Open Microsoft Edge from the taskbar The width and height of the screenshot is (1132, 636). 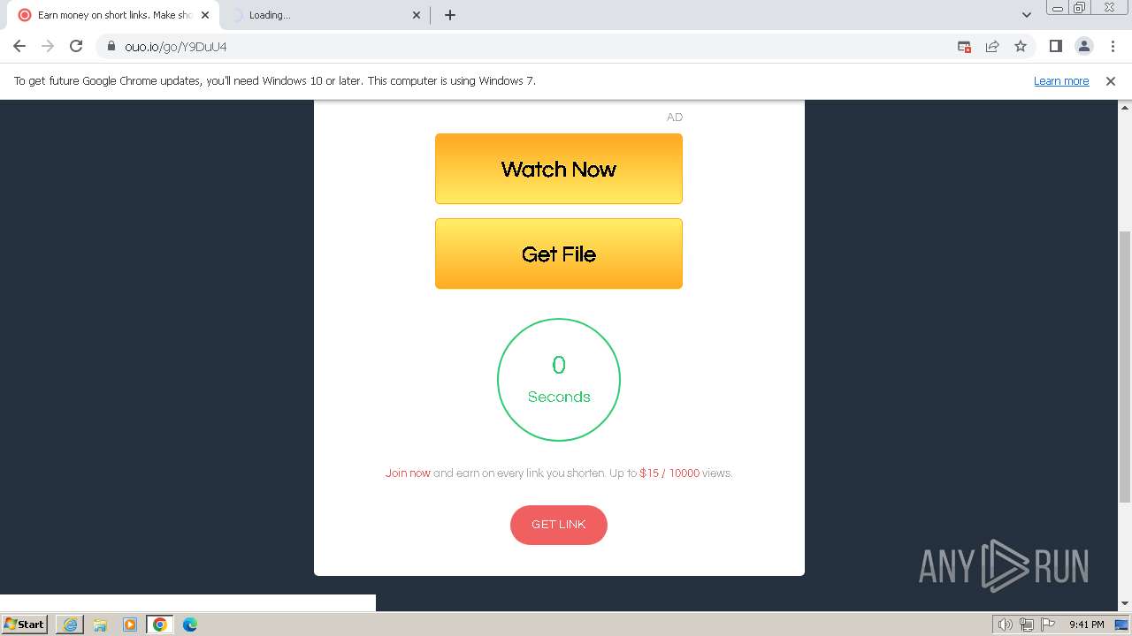click(x=190, y=625)
